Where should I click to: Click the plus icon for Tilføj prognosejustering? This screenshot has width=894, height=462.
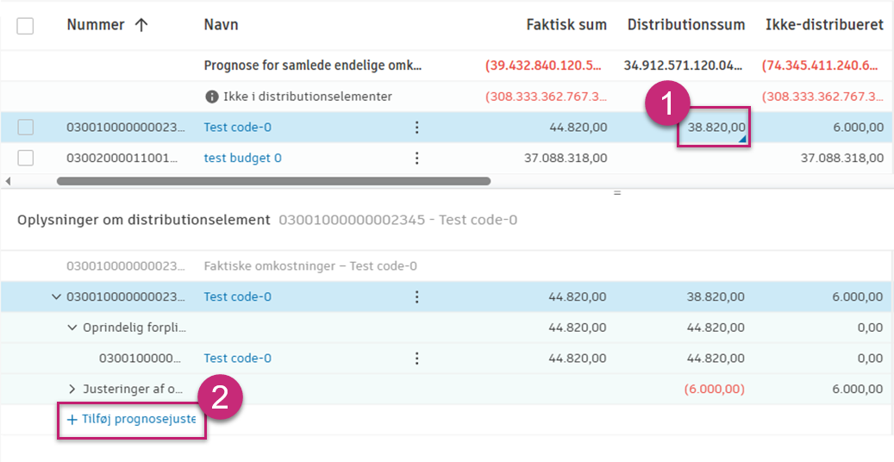(x=72, y=420)
